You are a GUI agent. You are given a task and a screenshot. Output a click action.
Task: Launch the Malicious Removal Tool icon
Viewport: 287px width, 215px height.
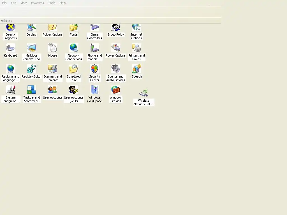click(x=31, y=48)
